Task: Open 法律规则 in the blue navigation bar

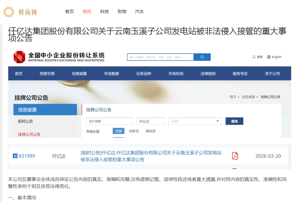Action: click(208, 73)
